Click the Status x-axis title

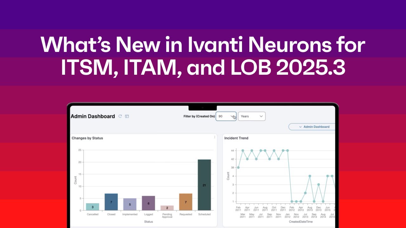pos(148,222)
